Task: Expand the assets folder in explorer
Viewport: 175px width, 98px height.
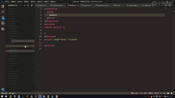Action: pyautogui.click(x=12, y=19)
